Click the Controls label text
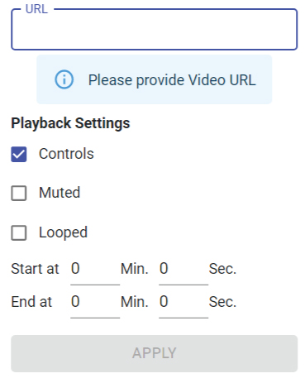 [x=66, y=154]
